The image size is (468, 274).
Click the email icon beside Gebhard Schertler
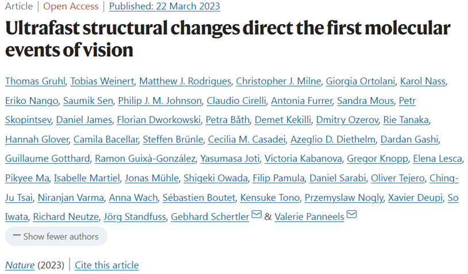256,215
